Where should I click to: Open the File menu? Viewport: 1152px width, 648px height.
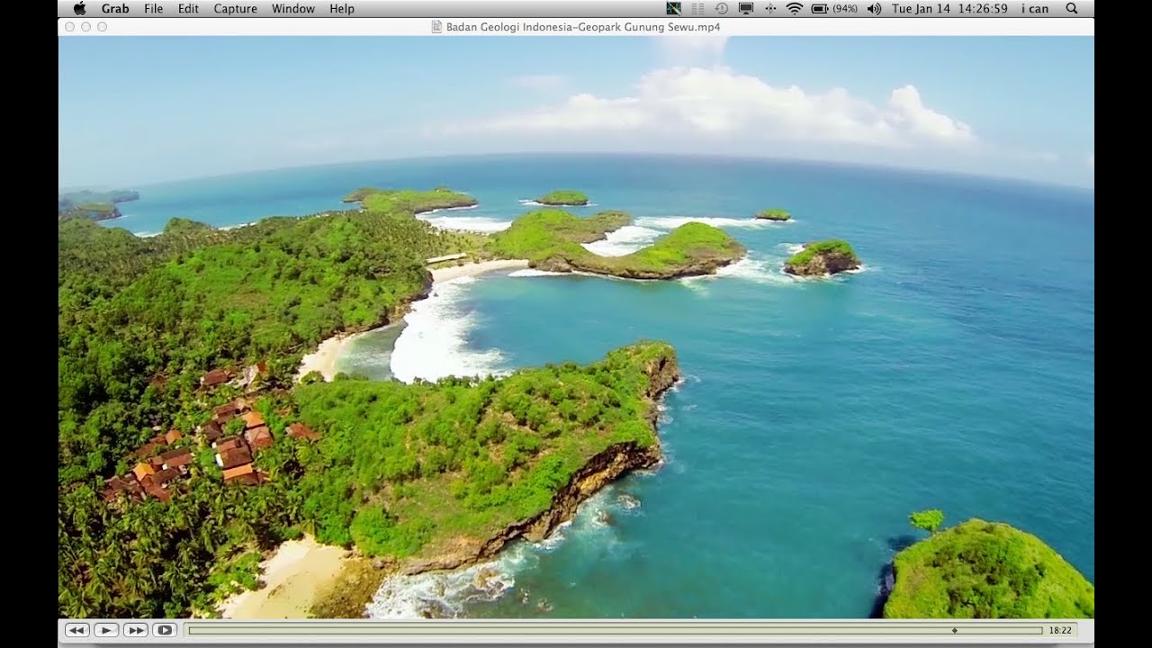point(153,9)
